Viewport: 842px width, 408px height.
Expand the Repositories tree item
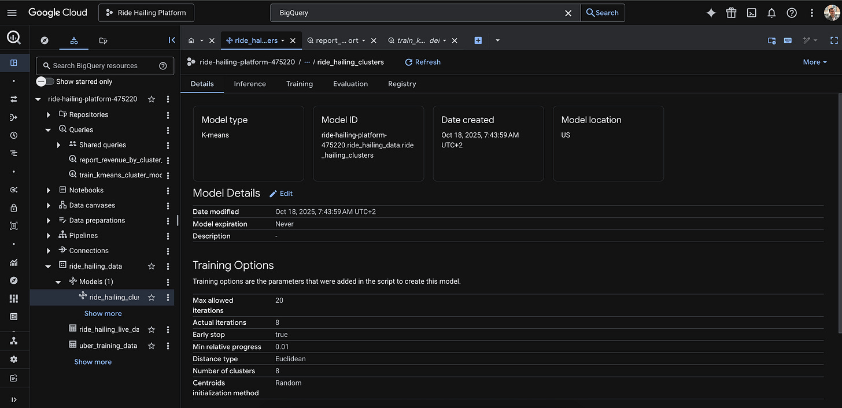[x=49, y=114]
